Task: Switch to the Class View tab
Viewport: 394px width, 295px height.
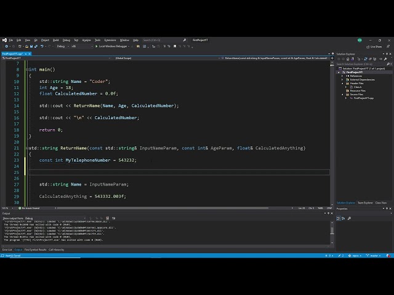Action: [381, 203]
